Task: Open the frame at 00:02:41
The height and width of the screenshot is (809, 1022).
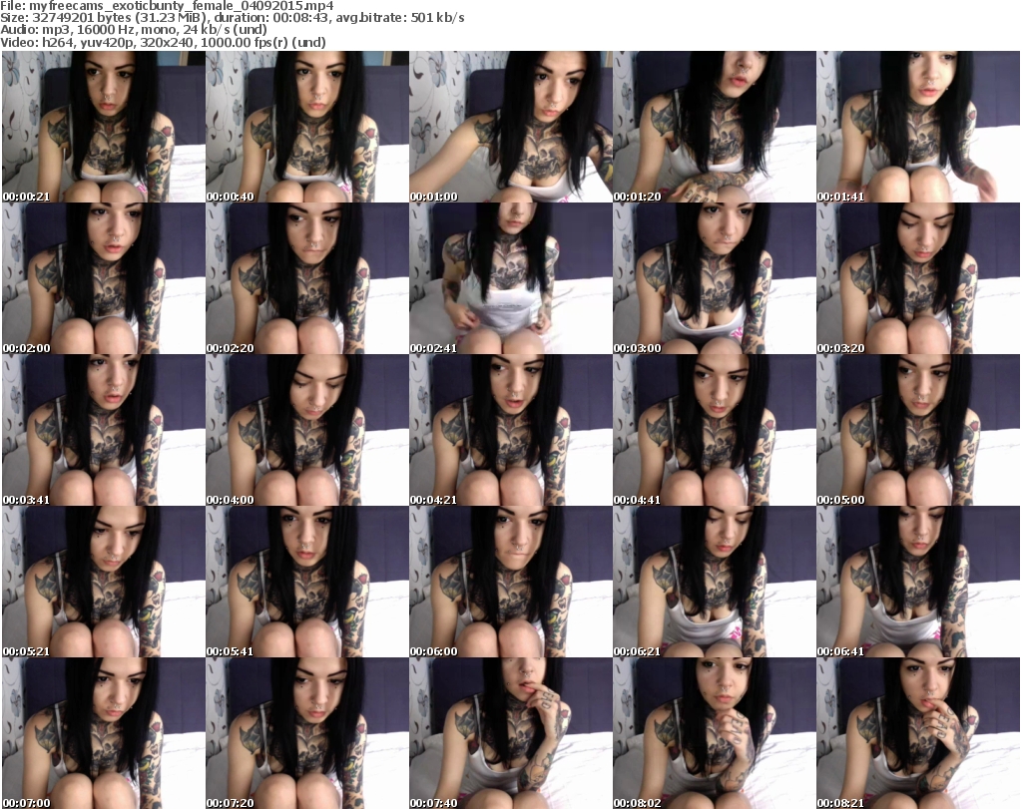Action: 510,278
